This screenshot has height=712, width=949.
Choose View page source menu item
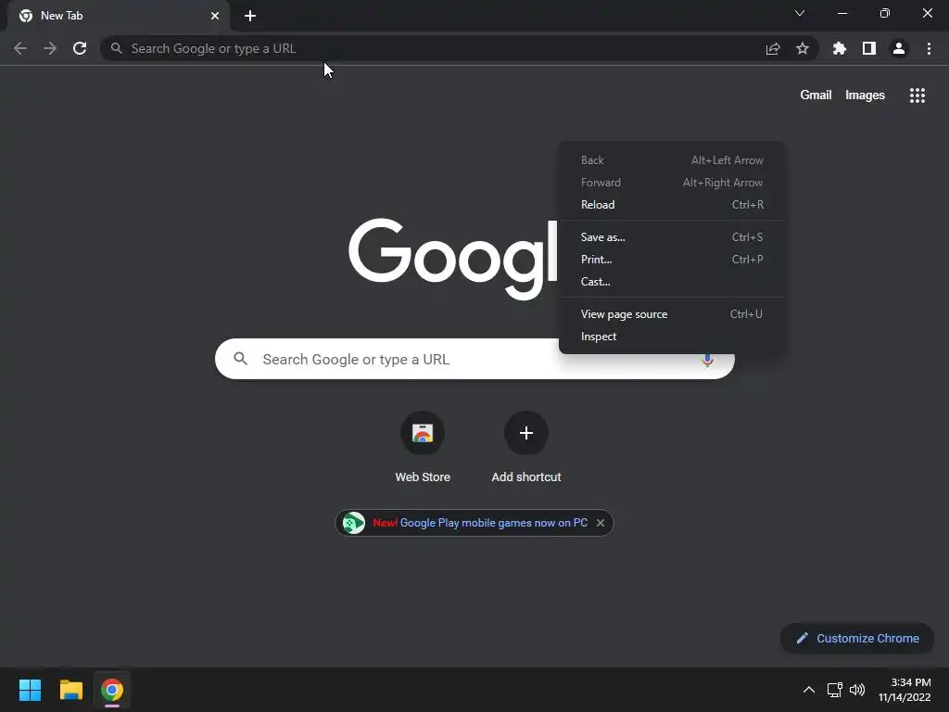672,314
